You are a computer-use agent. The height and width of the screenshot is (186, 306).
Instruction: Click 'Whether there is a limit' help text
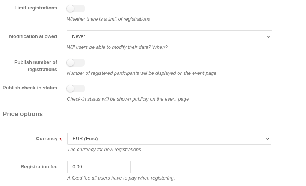(x=108, y=19)
